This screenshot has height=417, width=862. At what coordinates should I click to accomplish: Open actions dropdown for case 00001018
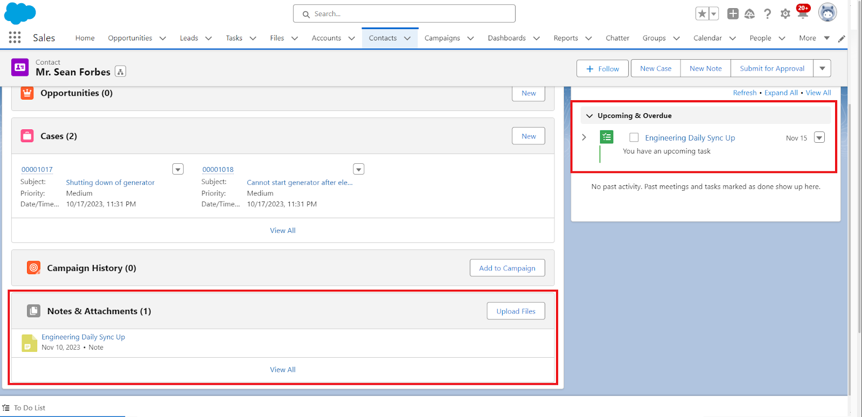pyautogui.click(x=359, y=169)
